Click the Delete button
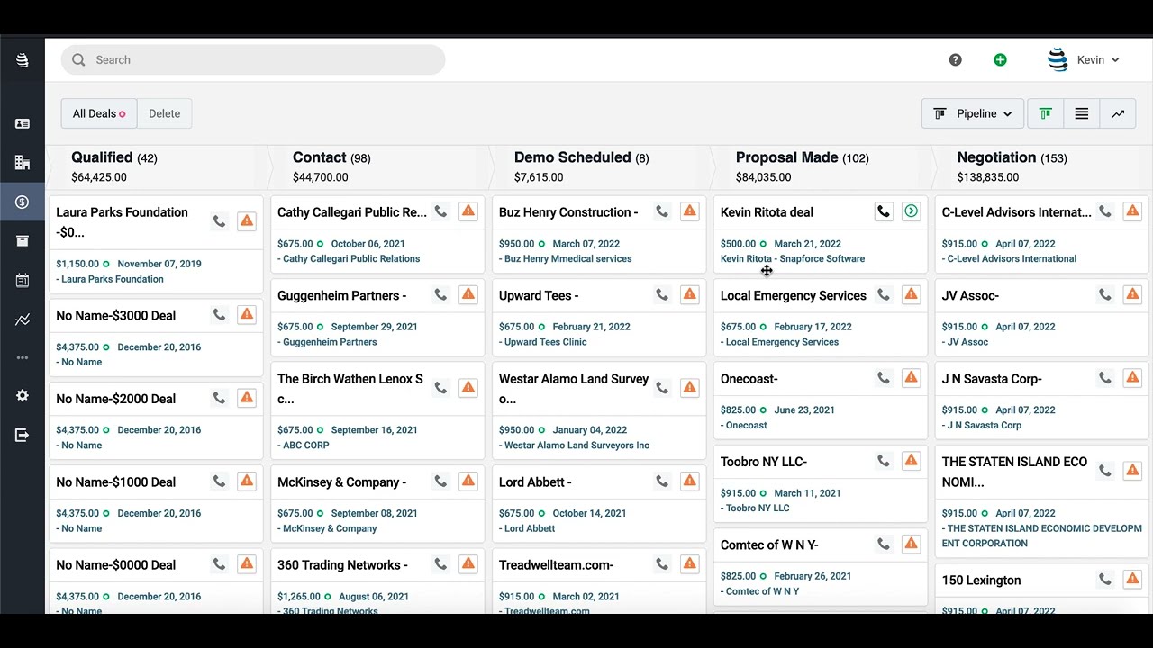Screen dimensions: 1153x648 tap(164, 113)
